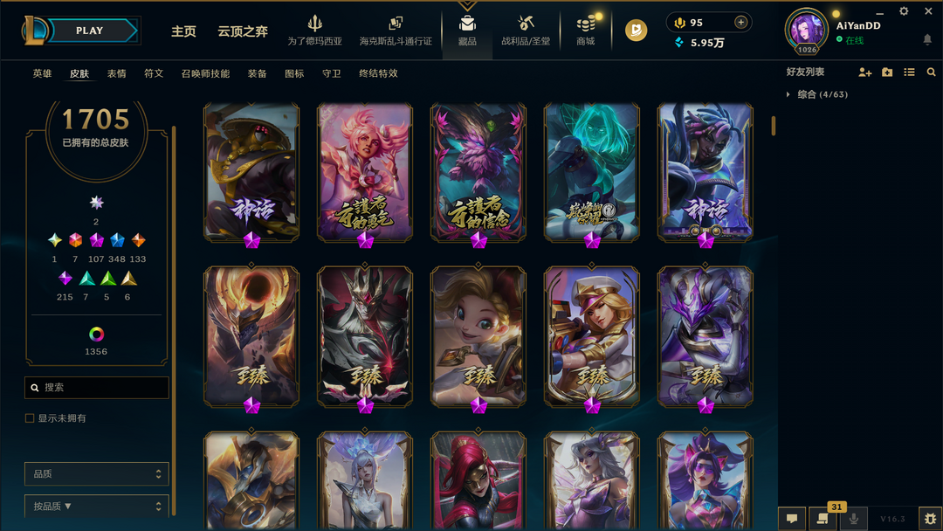Open the 战利品/圣堂 loot icon
Screen dimensions: 943x531
coord(526,24)
